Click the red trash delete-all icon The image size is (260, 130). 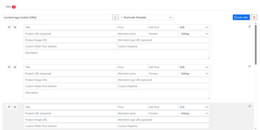254,17
